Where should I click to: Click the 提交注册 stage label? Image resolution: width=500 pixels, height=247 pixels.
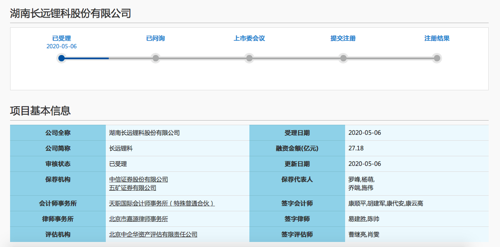pyautogui.click(x=343, y=38)
